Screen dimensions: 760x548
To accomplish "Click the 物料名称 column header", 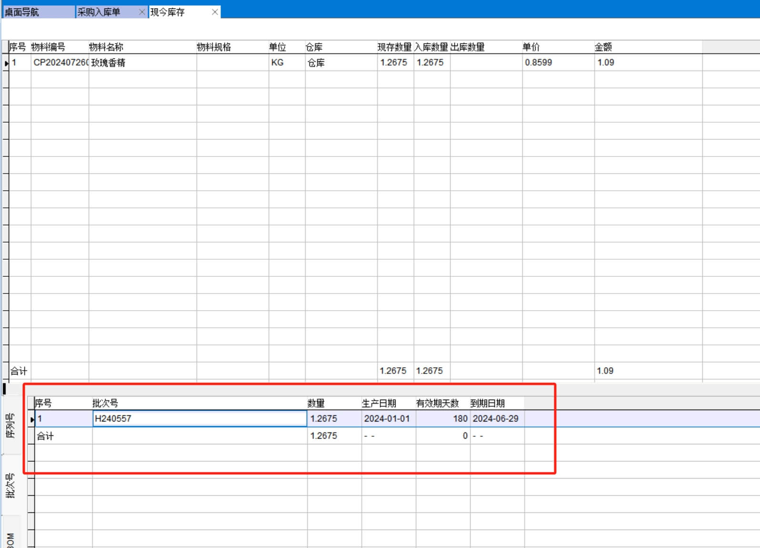I will point(106,47).
